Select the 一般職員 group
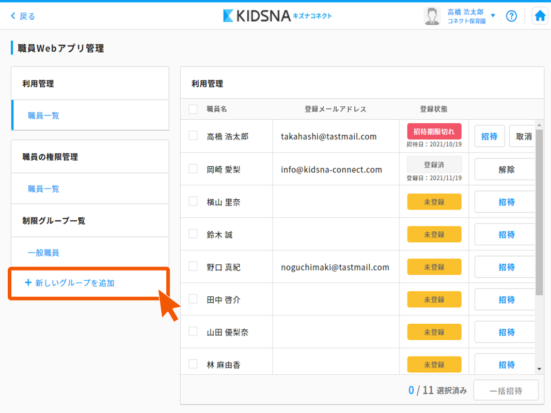Viewport: 551px width, 413px height. (x=43, y=253)
